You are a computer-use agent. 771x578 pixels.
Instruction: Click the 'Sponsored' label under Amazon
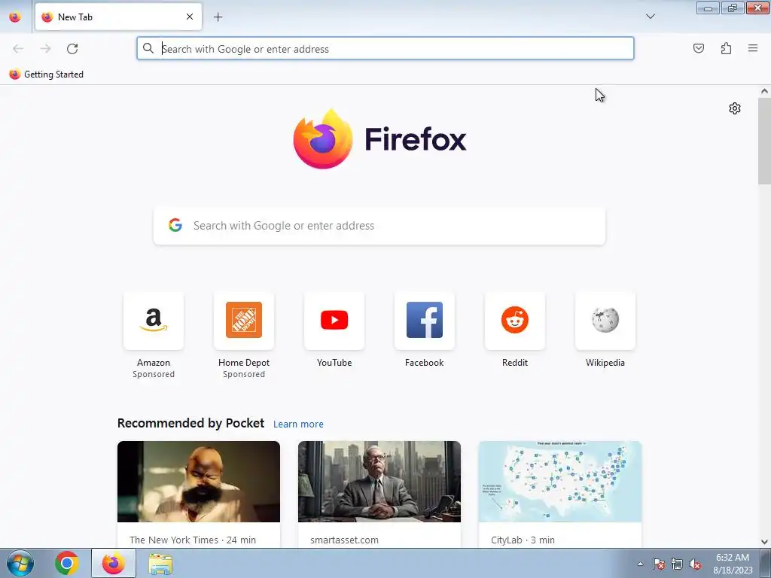(154, 375)
